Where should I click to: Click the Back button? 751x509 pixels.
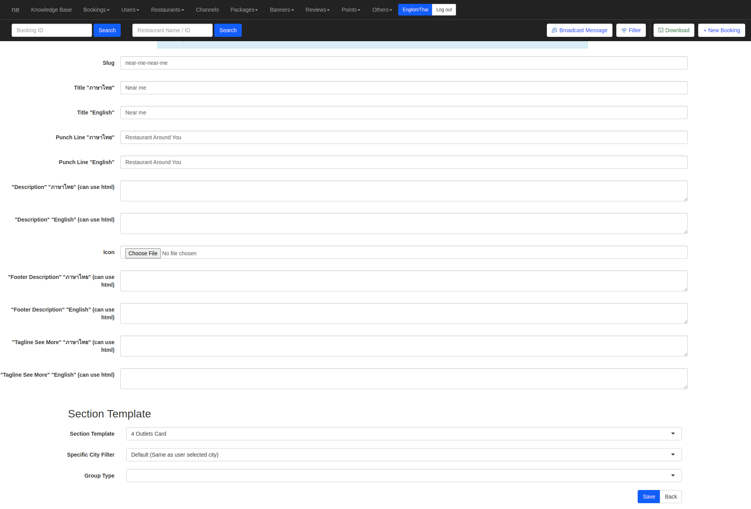point(670,497)
